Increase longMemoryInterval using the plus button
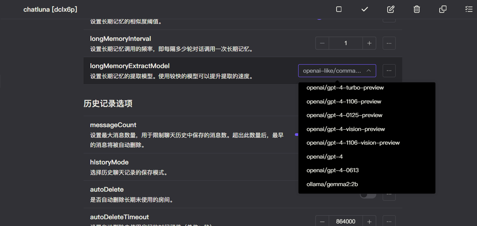This screenshot has height=226, width=477. pos(369,43)
